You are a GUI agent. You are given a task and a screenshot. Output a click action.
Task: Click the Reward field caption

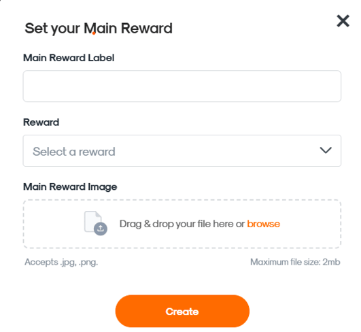pyautogui.click(x=41, y=122)
